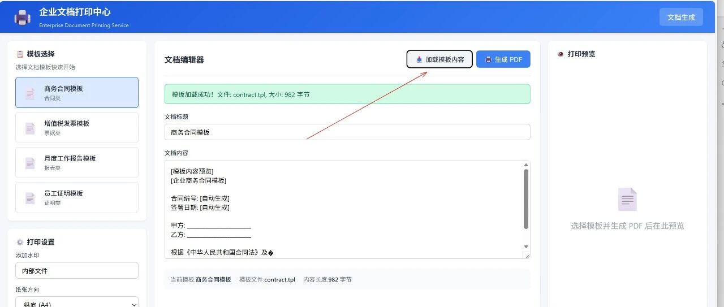Screen dimensions: 724x307
Task: Click the 纸张方向 label
Action: coord(27,289)
